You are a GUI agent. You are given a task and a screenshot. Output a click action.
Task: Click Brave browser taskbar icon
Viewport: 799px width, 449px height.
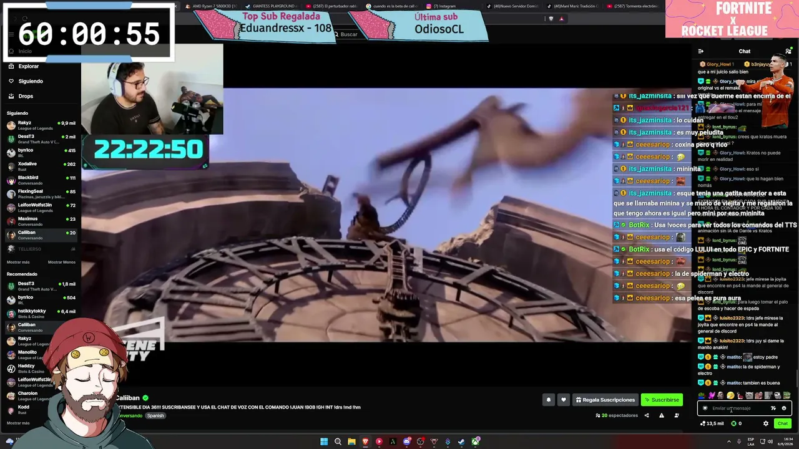click(x=365, y=442)
